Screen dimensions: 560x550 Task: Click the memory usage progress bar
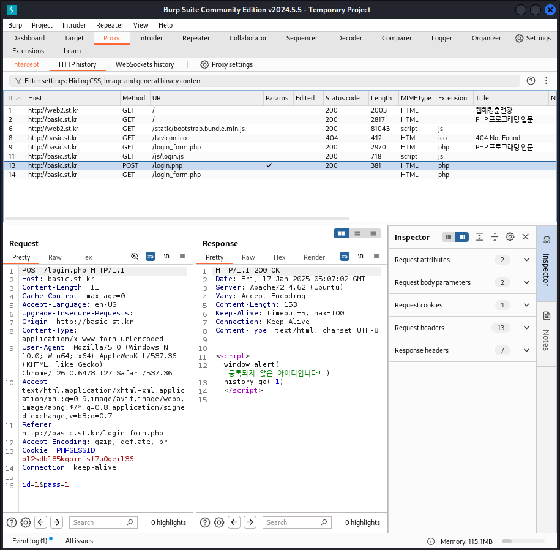[523, 541]
